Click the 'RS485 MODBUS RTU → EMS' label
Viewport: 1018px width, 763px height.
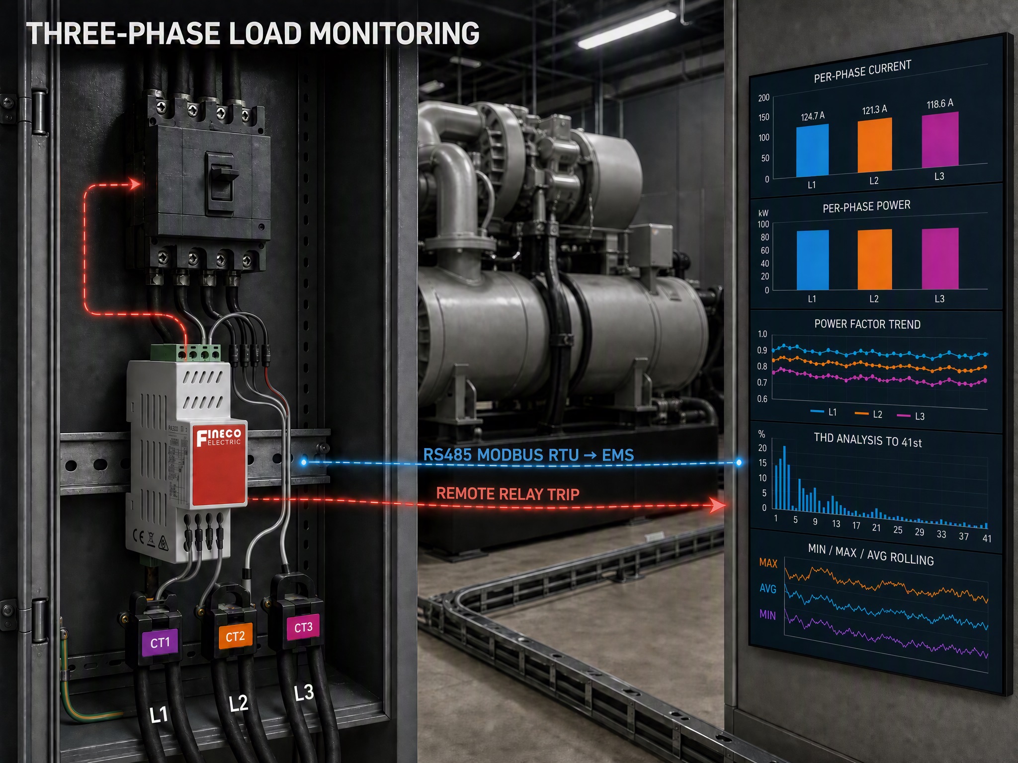tap(528, 455)
